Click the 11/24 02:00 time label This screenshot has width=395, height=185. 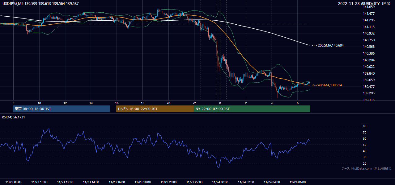click(x=246, y=182)
